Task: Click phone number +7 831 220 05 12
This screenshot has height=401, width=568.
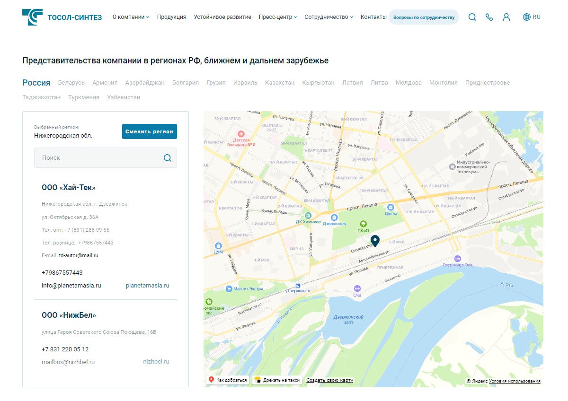Action: pyautogui.click(x=65, y=349)
